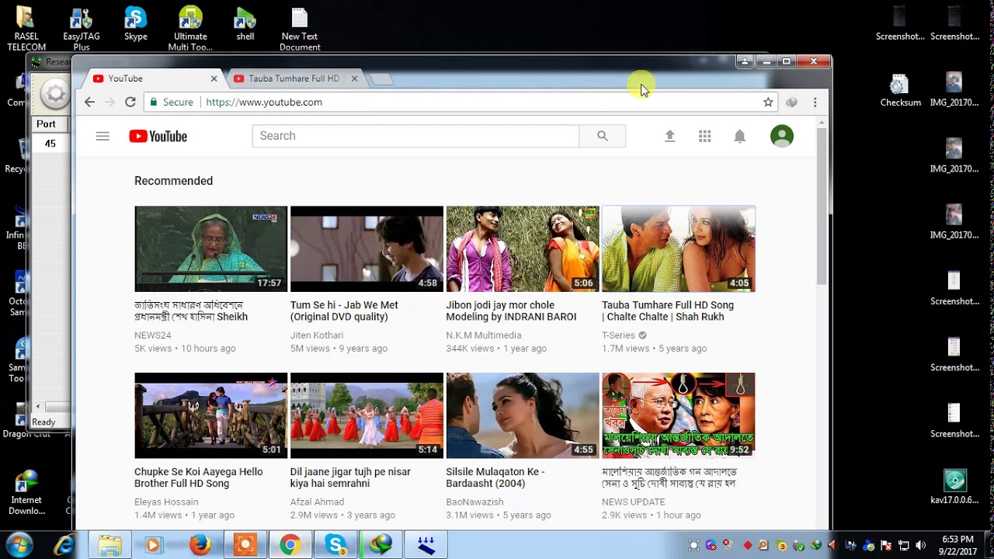
Task: Open Dil jaane jigar video thumbnail
Action: (367, 415)
